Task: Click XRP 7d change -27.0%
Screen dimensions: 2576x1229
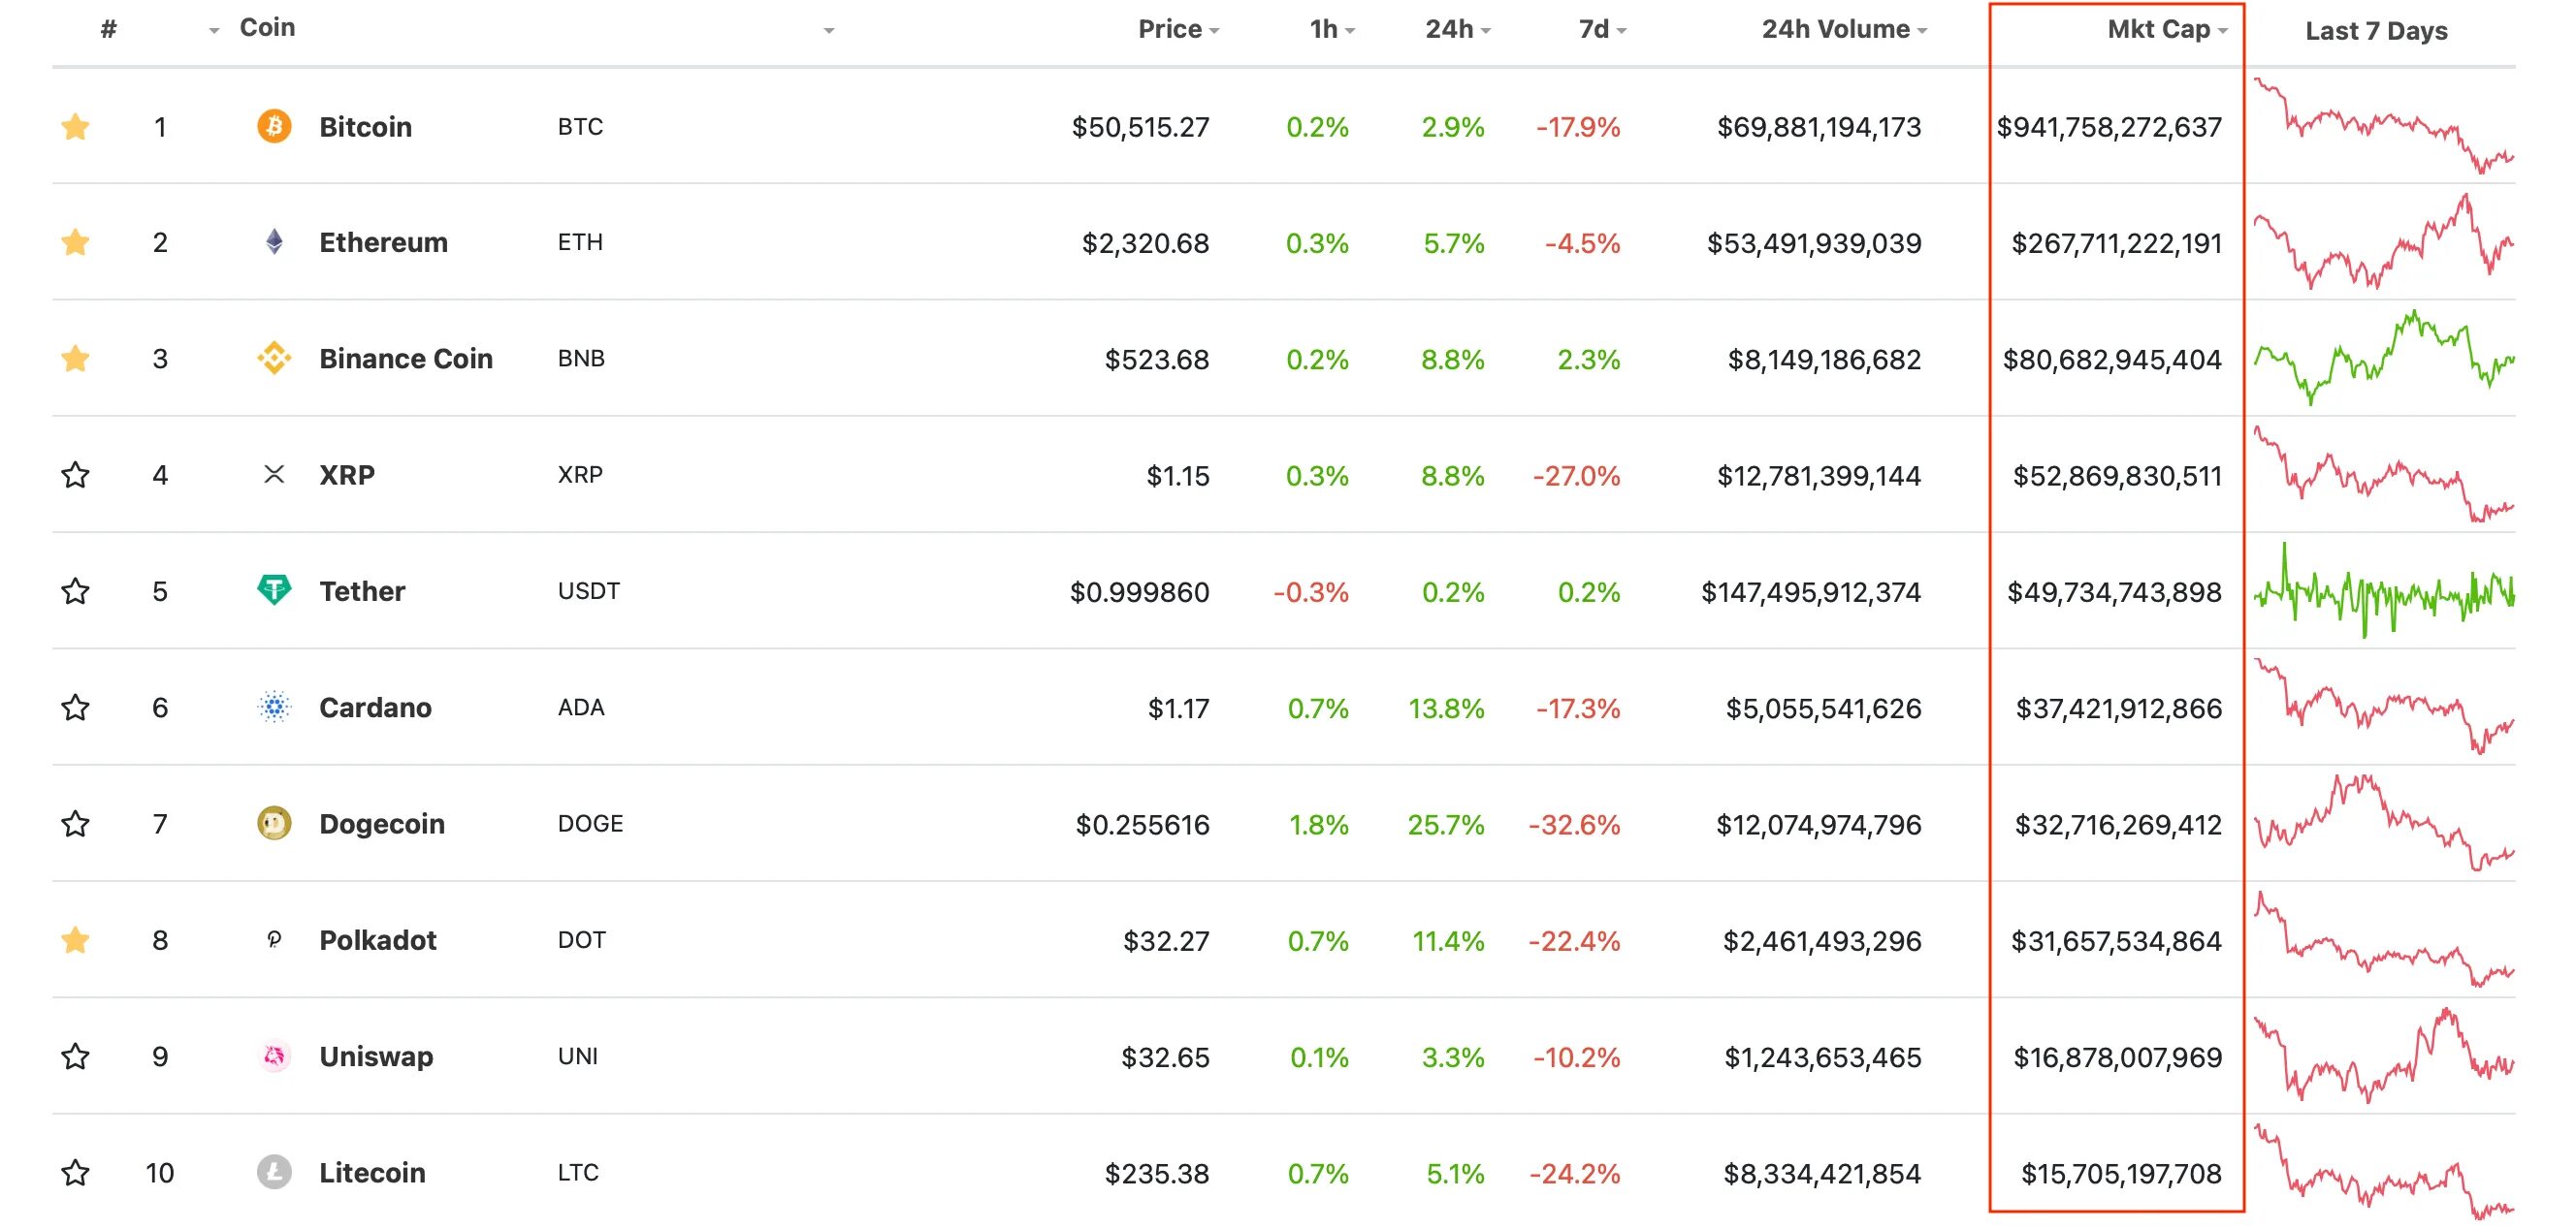Action: click(x=1576, y=476)
